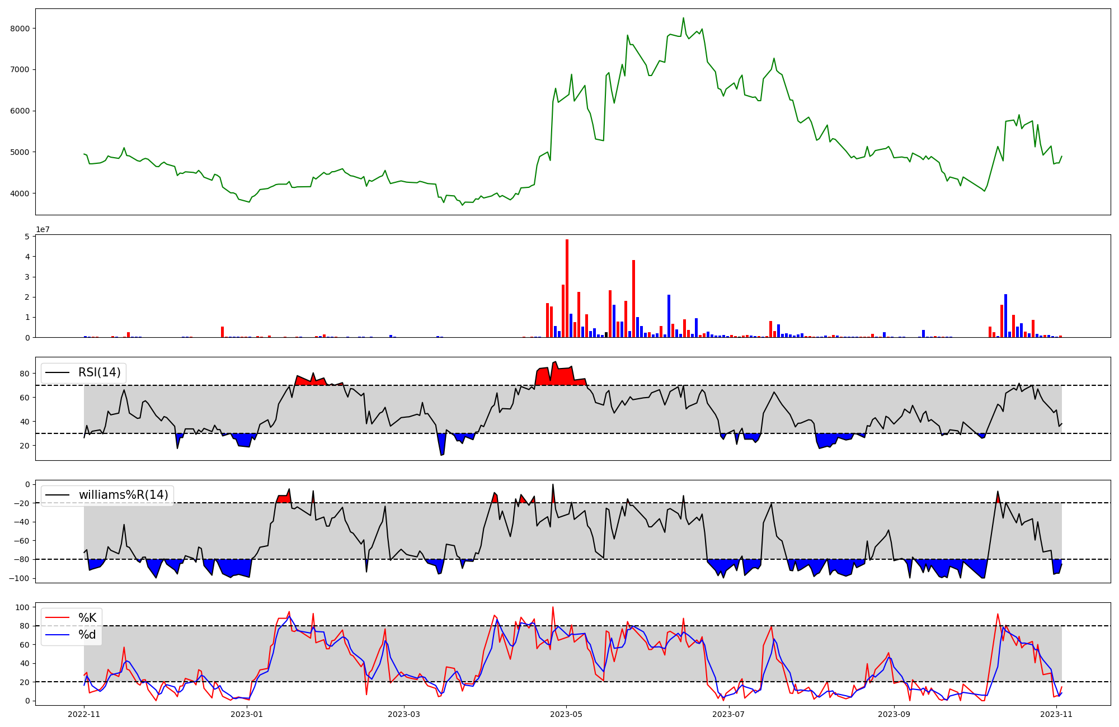
Task: Click the 2023-01 x-axis date label
Action: click(x=246, y=714)
